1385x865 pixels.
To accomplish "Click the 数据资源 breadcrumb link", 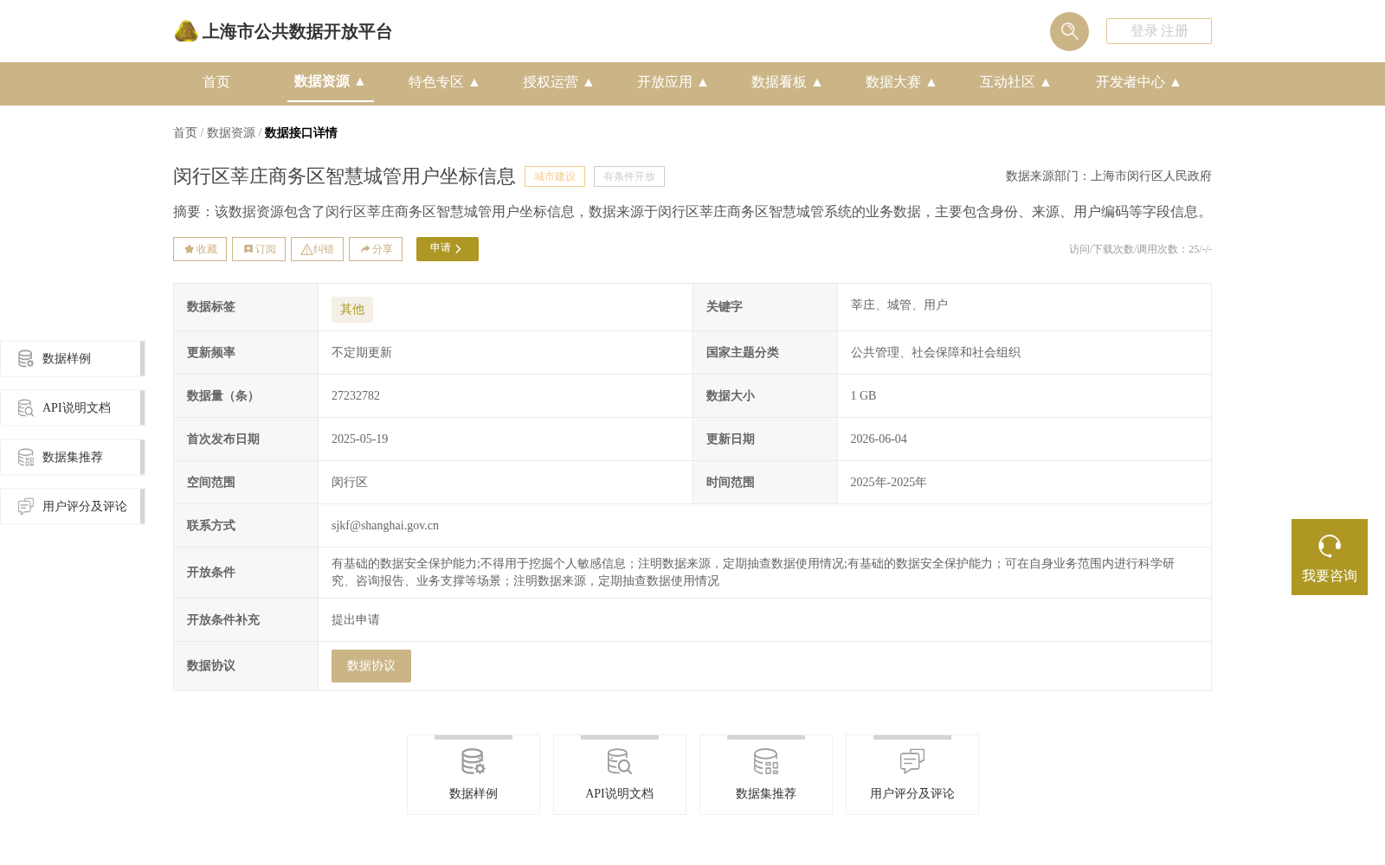I will point(231,133).
